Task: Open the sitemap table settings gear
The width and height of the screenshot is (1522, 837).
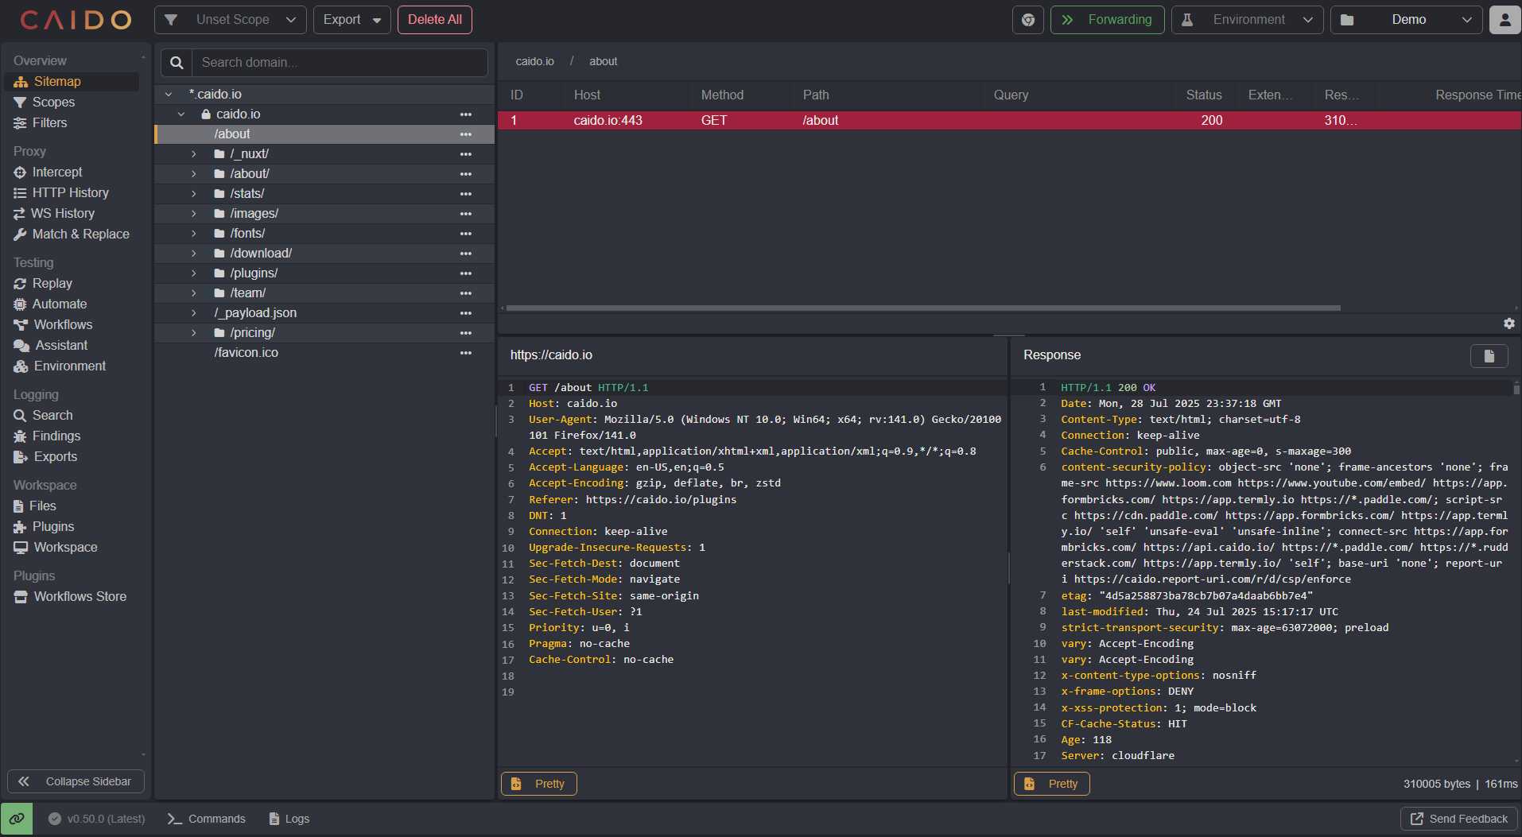Action: pos(1508,324)
